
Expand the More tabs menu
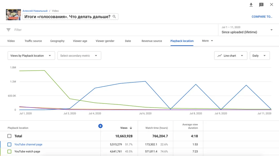[207, 41]
